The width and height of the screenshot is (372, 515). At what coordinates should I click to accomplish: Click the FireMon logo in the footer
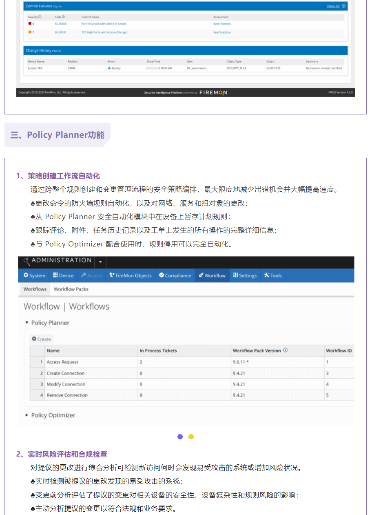[213, 92]
